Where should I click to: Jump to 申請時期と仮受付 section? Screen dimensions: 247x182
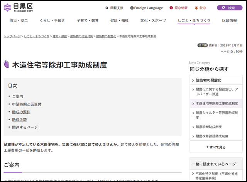[x=27, y=104]
